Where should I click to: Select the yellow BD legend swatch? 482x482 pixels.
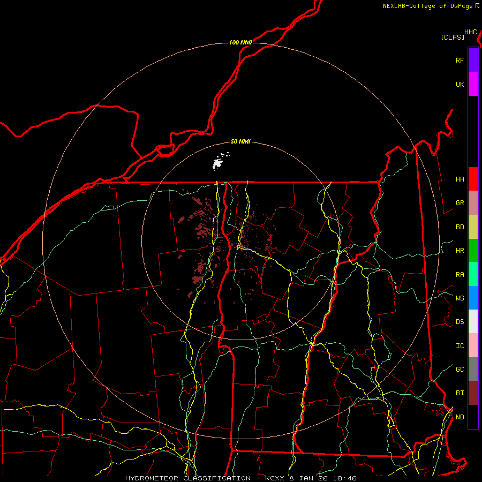(x=473, y=227)
